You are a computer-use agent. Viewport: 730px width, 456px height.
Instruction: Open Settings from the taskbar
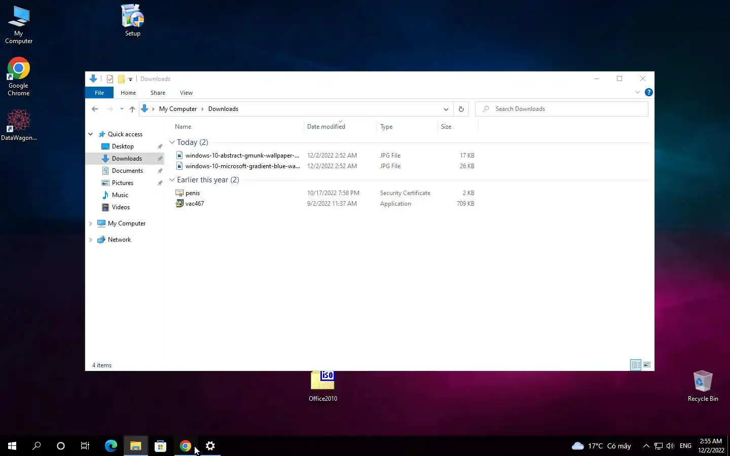click(x=210, y=446)
